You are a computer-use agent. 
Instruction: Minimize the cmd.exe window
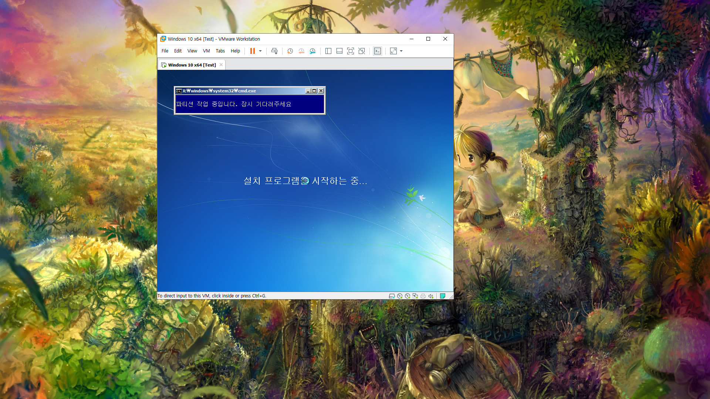[308, 91]
